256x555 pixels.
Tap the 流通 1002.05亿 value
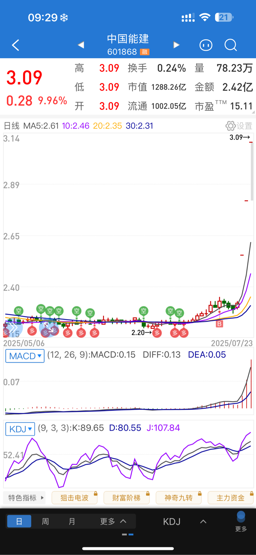click(x=169, y=106)
